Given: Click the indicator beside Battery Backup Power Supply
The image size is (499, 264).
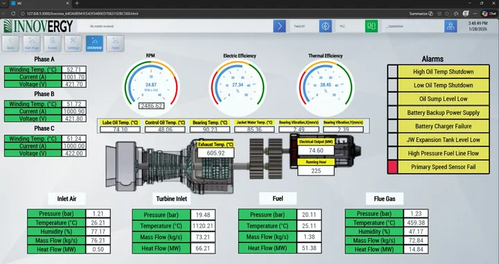Looking at the screenshot, I should tap(393, 112).
